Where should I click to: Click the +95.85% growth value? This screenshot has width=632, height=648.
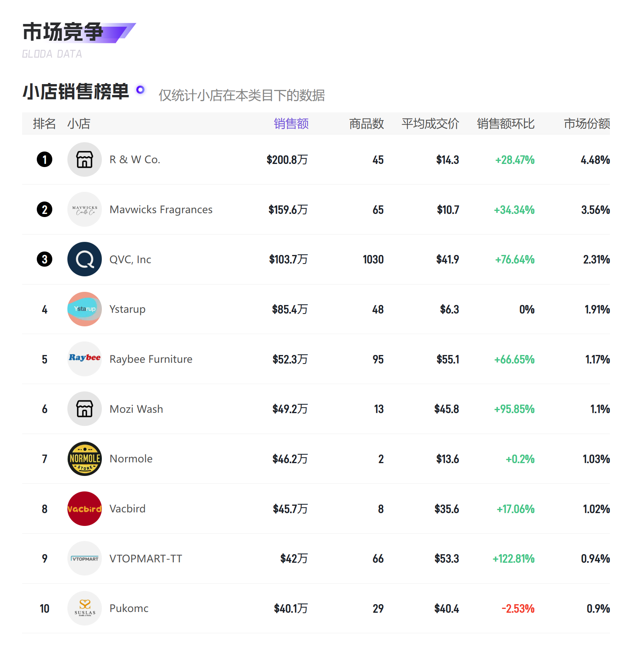coord(514,409)
